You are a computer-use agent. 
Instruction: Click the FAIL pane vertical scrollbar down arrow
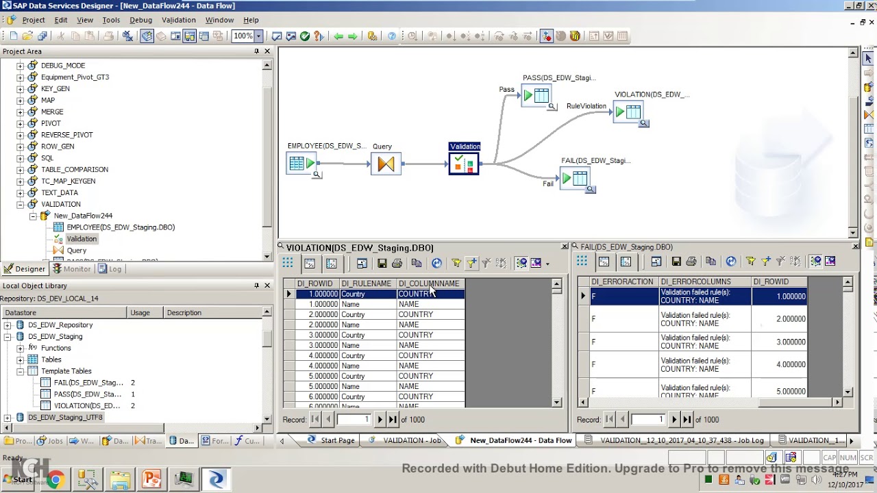click(x=848, y=392)
